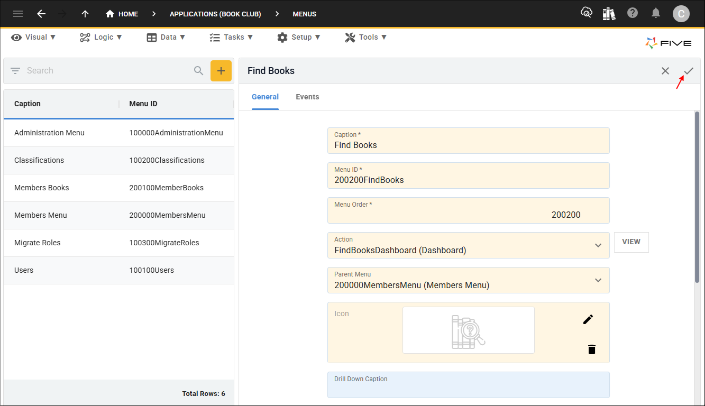Viewport: 705px width, 406px height.
Task: Expand the Action dropdown
Action: [x=598, y=245]
